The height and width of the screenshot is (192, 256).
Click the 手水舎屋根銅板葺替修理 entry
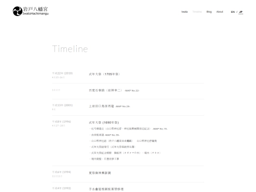pyautogui.click(x=106, y=189)
